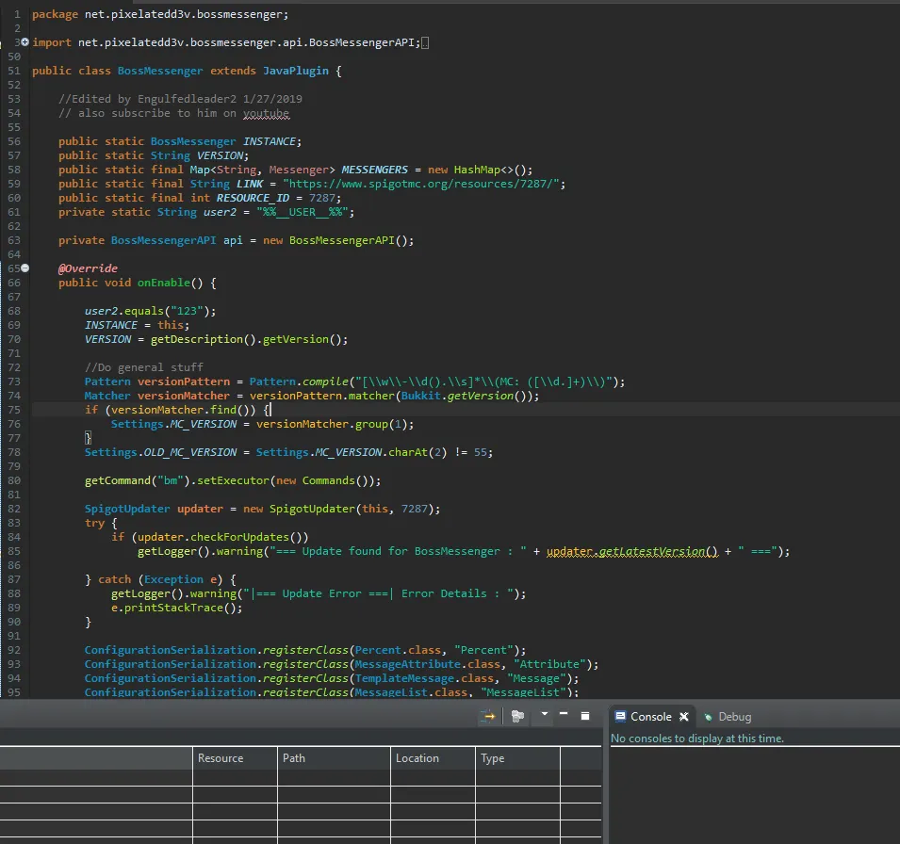Click the Console tab icon

pyautogui.click(x=620, y=717)
